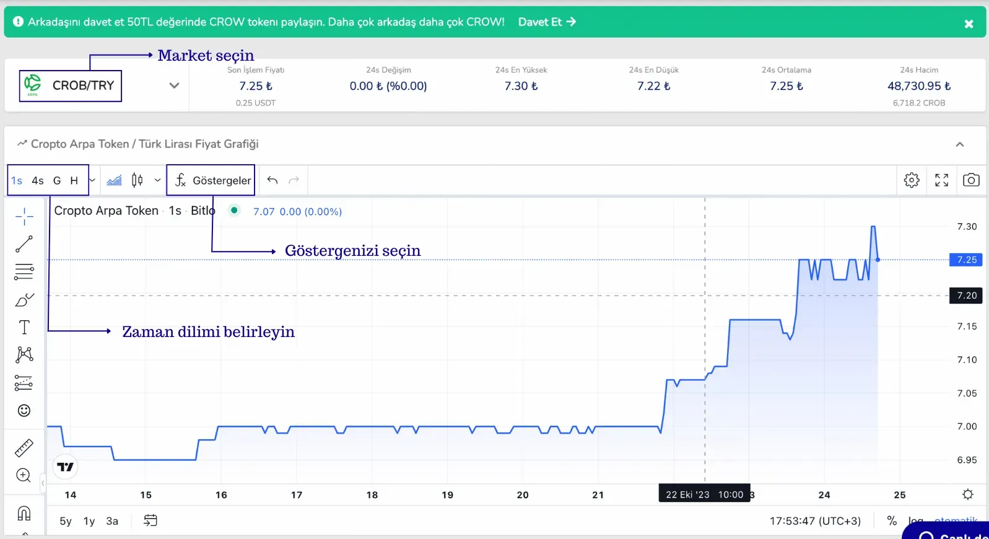Select the ruler measure tool
Image resolution: width=989 pixels, height=539 pixels.
click(x=24, y=448)
